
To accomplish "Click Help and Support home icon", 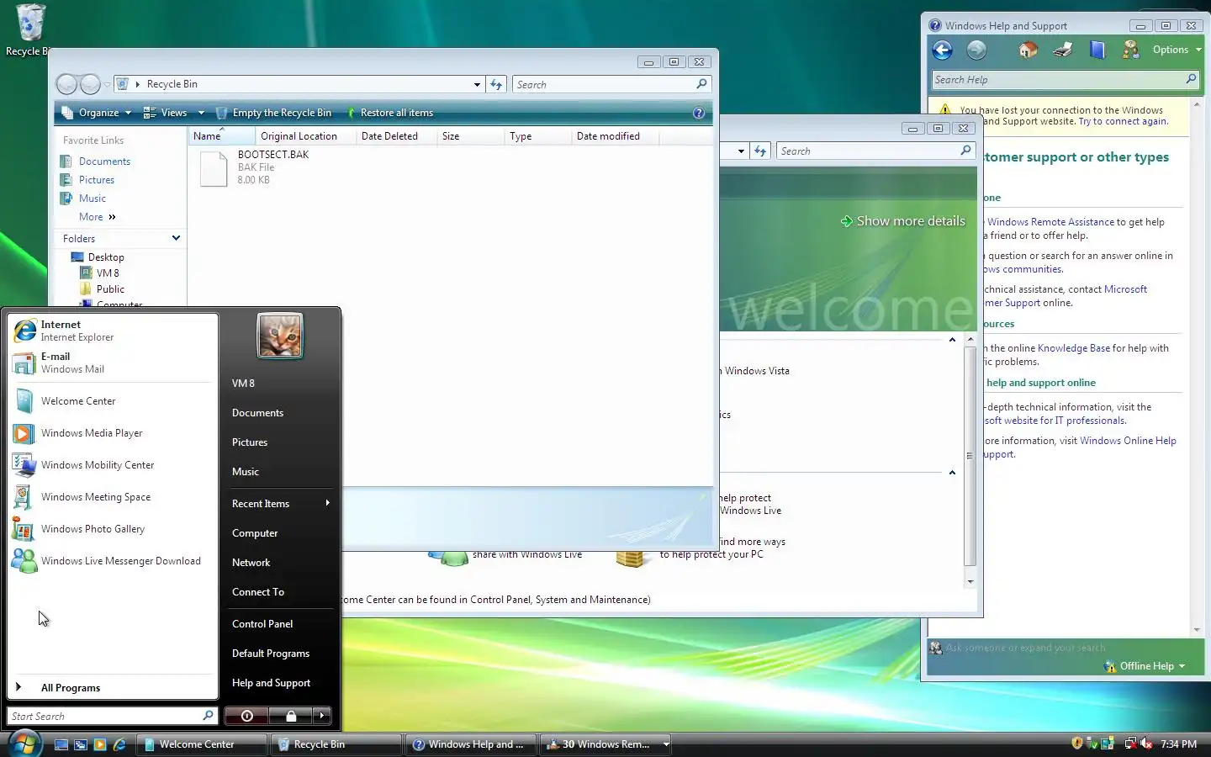I will click(1028, 50).
